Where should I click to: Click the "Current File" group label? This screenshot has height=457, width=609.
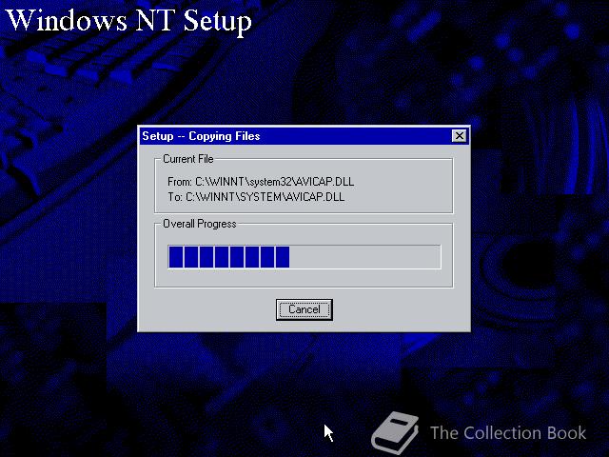[188, 159]
